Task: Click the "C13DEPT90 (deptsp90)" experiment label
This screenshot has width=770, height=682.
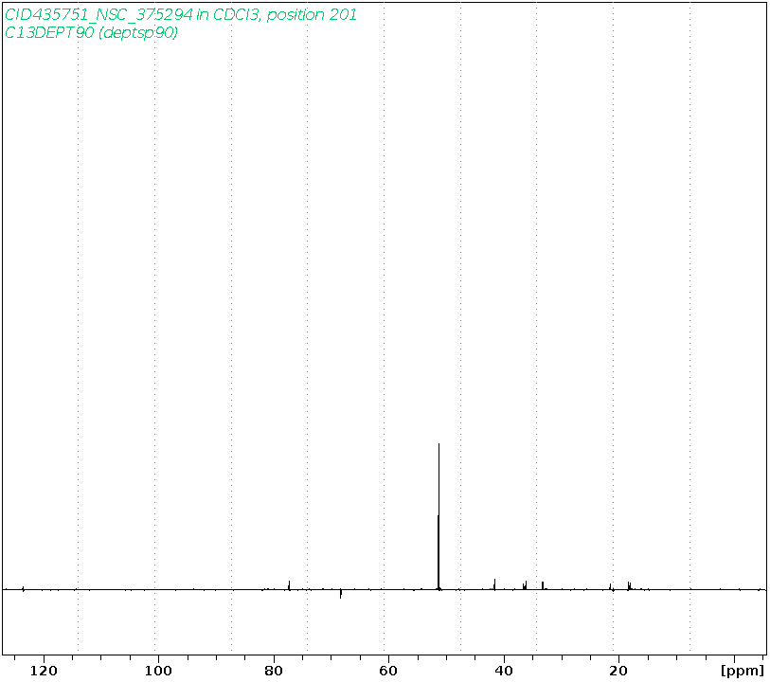Action: 91,33
